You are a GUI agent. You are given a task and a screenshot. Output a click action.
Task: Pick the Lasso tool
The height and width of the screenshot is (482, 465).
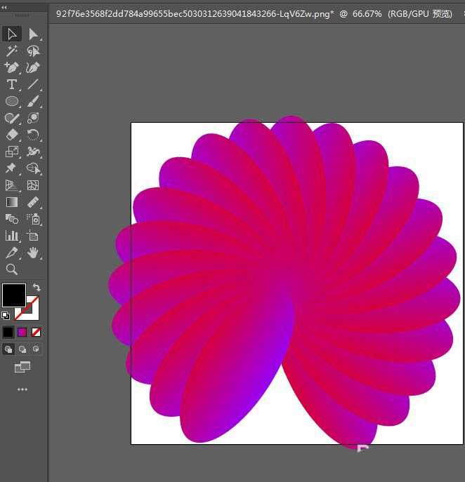pyautogui.click(x=33, y=51)
